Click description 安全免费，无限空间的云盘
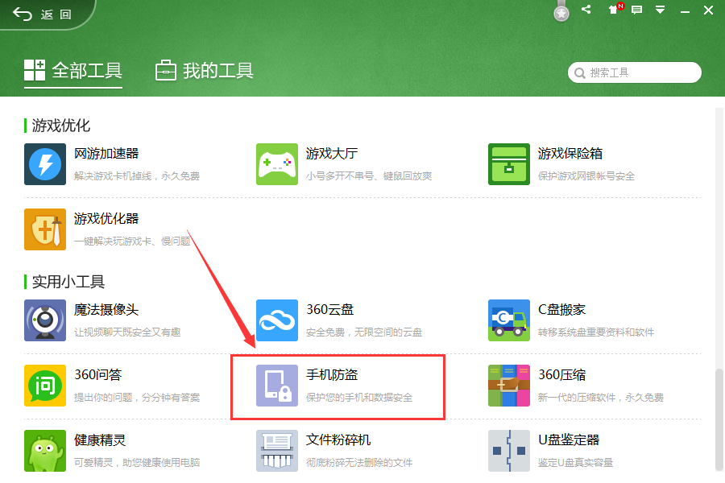Image resolution: width=725 pixels, height=483 pixels. click(364, 332)
